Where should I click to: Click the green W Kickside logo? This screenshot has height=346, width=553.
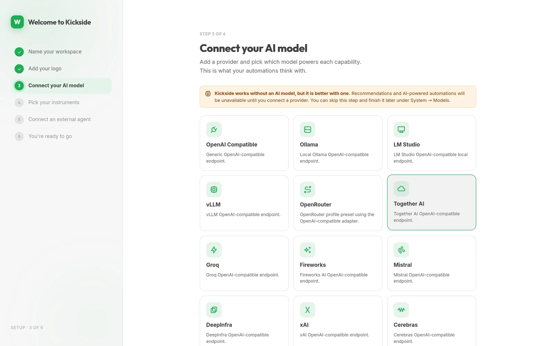pos(17,22)
